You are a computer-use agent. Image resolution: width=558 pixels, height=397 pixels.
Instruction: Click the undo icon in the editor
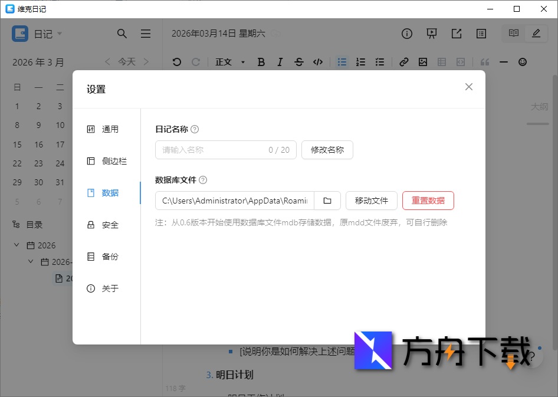click(176, 62)
